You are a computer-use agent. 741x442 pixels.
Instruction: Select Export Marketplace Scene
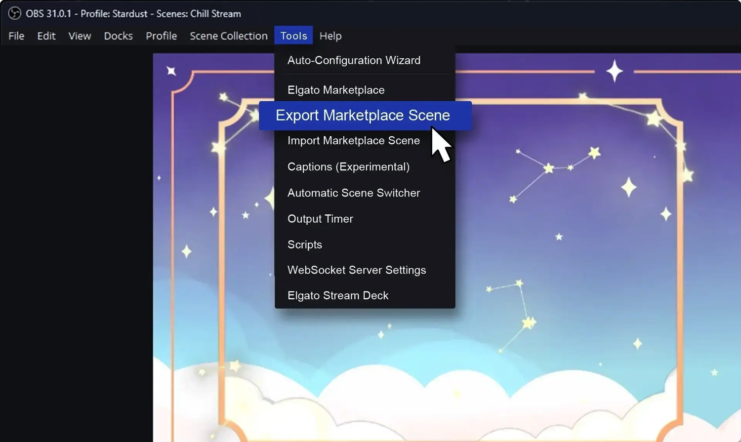coord(363,115)
